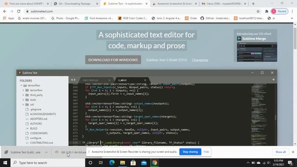Click the Download for Windows button
The width and height of the screenshot is (297, 167).
pos(113,60)
